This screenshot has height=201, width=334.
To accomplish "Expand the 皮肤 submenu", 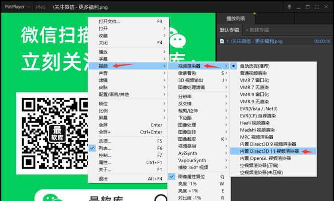I will click(129, 87).
